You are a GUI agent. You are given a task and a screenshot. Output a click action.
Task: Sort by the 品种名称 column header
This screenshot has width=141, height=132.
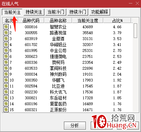(58, 21)
